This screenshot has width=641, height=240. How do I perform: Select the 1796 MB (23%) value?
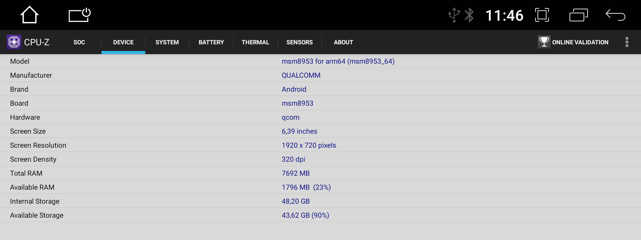click(306, 187)
